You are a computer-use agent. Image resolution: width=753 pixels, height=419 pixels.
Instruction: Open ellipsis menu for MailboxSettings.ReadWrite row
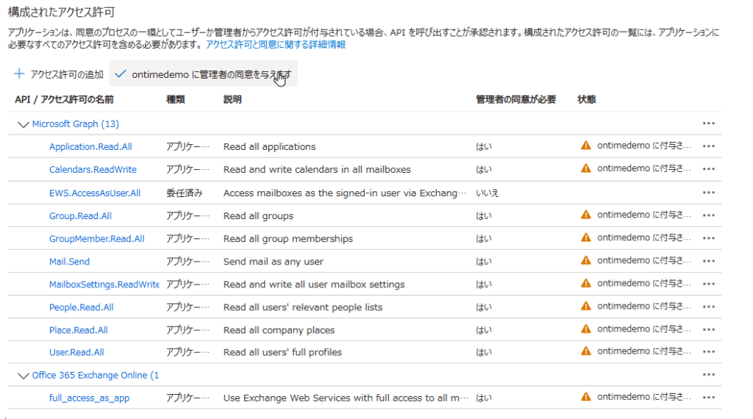(x=708, y=284)
